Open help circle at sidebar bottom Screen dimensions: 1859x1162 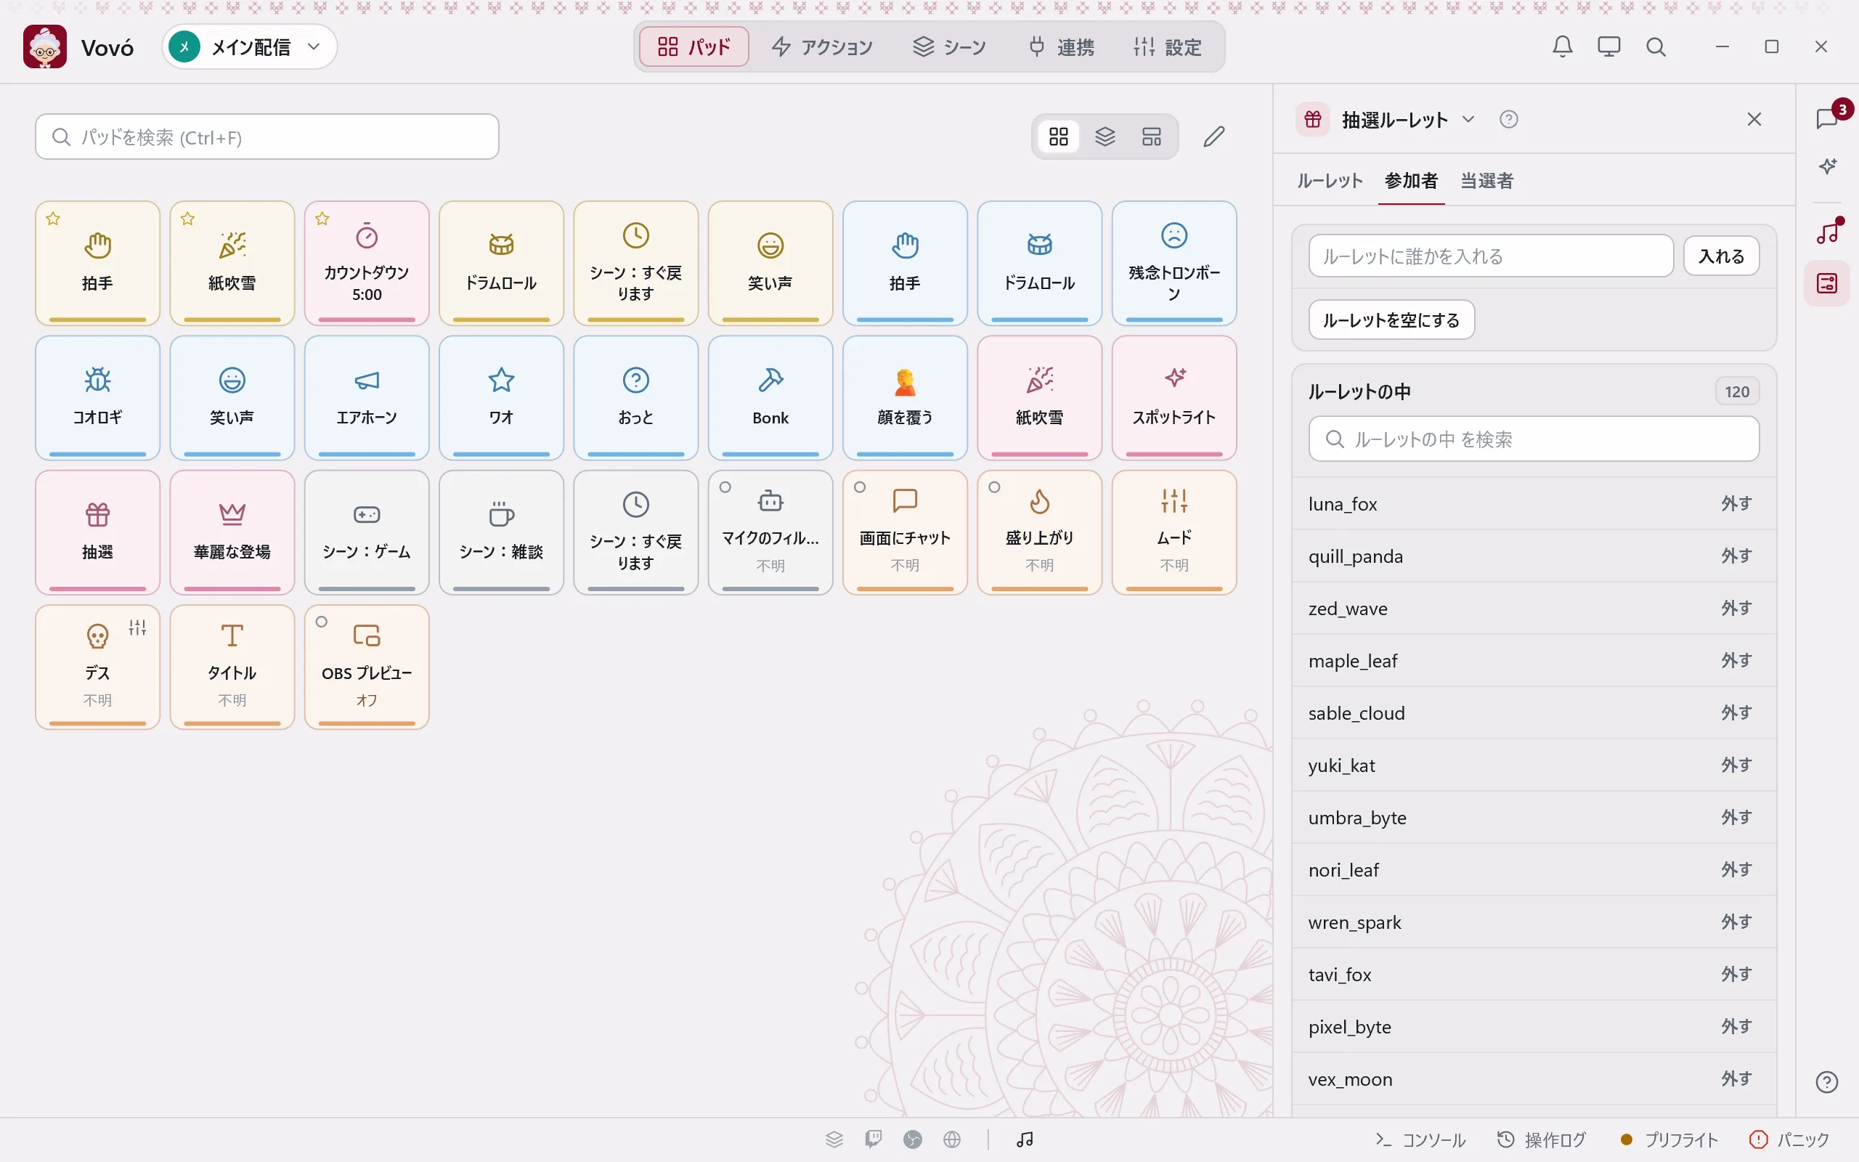pyautogui.click(x=1827, y=1081)
